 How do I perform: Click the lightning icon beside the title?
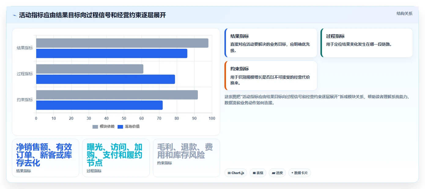pos(14,15)
